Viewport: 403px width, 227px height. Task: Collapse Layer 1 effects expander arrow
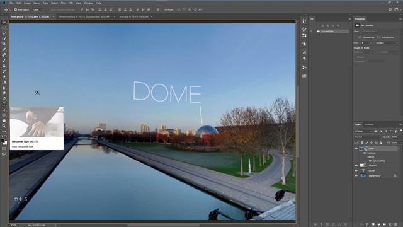399,149
